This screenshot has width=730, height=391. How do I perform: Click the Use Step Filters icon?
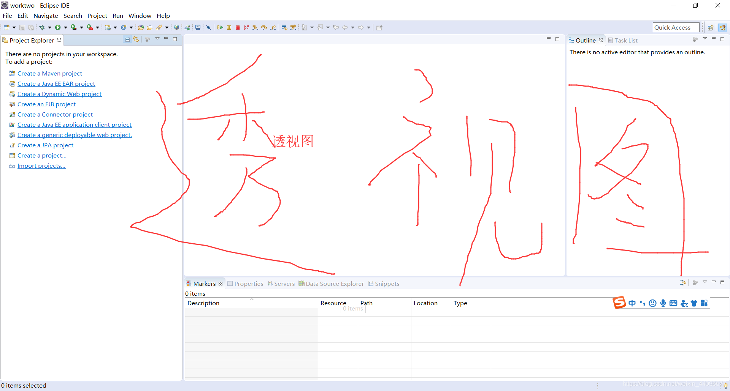(293, 27)
